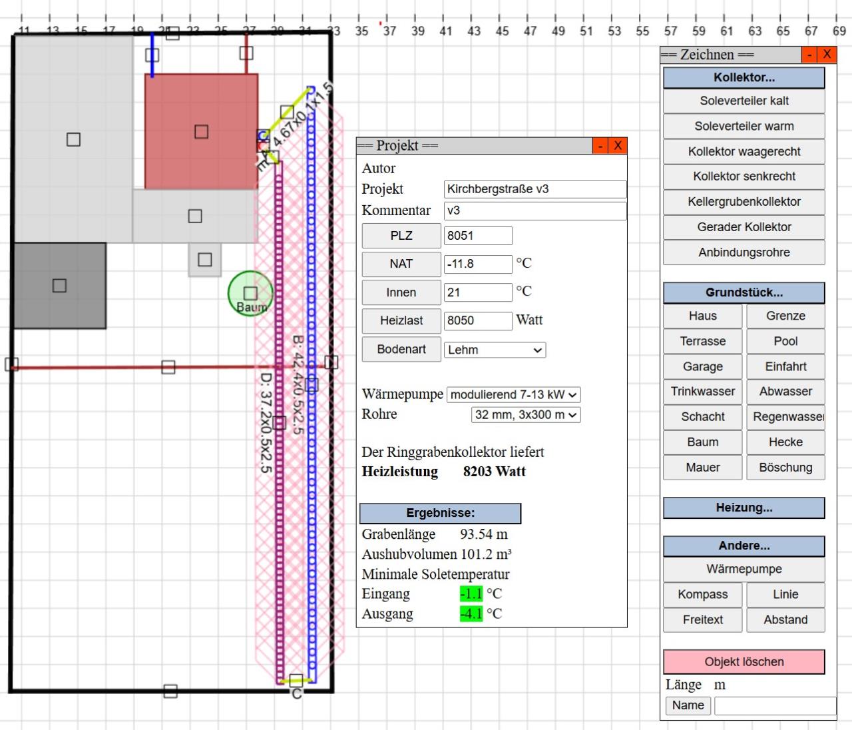The image size is (852, 730).
Task: Click the Projekt name input field
Action: (x=534, y=189)
